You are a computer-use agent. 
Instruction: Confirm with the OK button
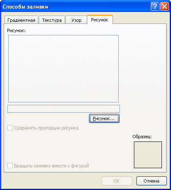pyautogui.click(x=117, y=181)
